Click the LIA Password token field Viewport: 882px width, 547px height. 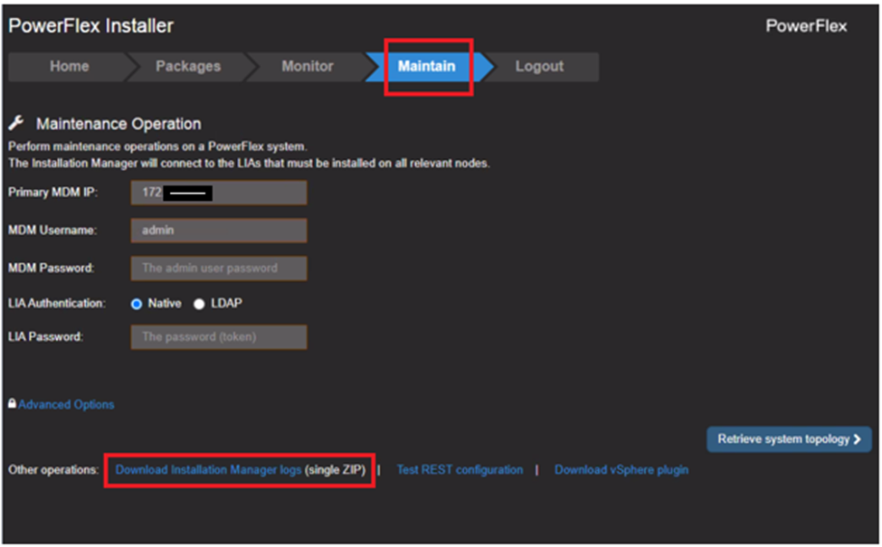(x=219, y=336)
